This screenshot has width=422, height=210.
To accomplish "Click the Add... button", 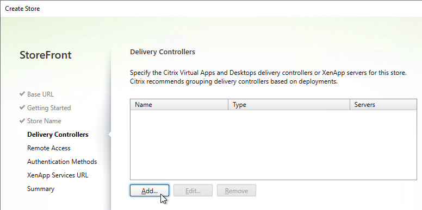I will tap(150, 190).
